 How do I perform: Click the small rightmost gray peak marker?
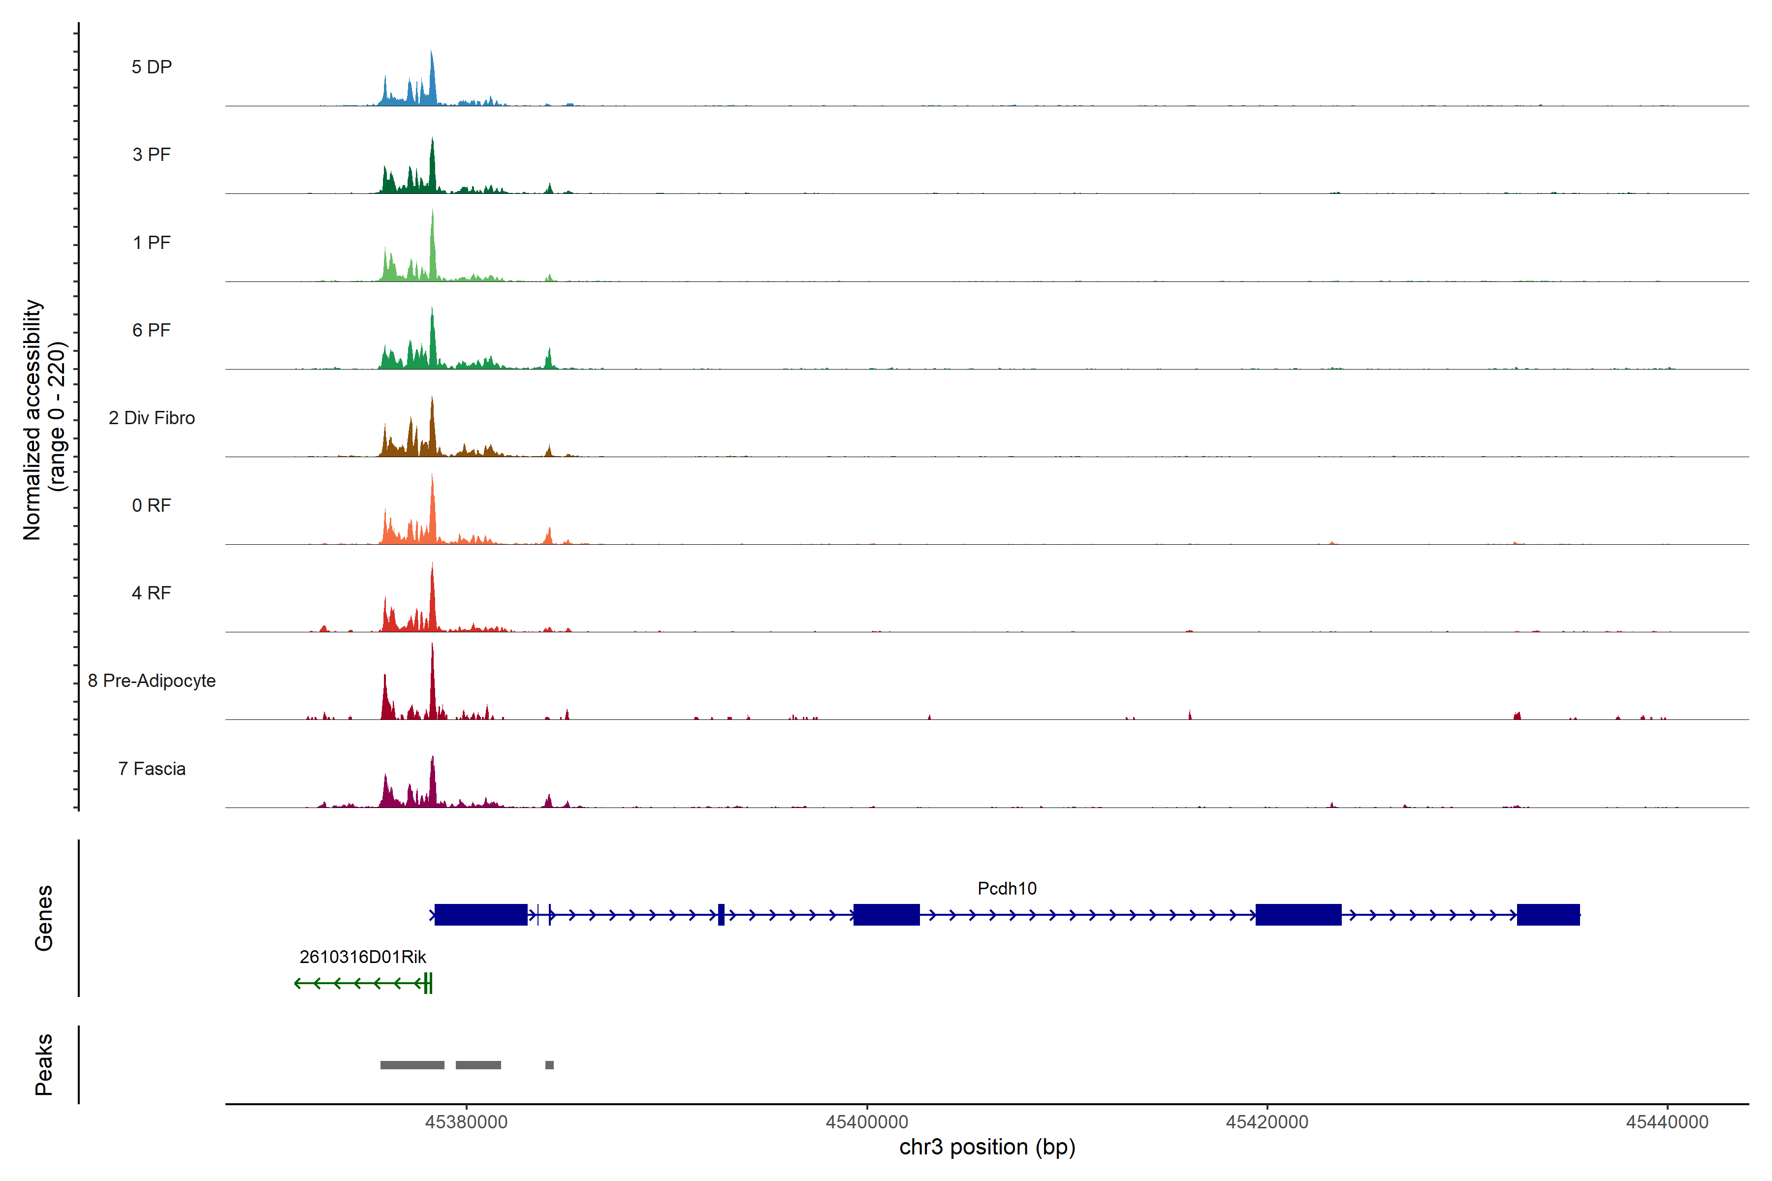549,1065
